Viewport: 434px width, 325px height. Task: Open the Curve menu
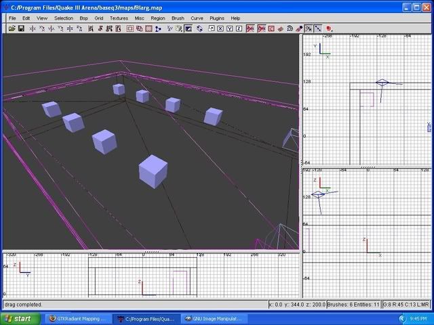click(x=197, y=18)
